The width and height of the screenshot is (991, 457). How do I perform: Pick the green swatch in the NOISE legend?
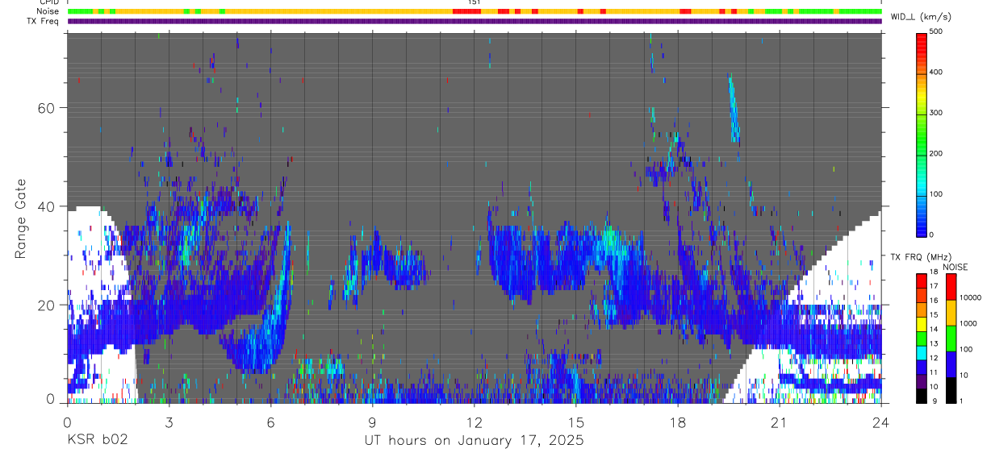pyautogui.click(x=951, y=338)
